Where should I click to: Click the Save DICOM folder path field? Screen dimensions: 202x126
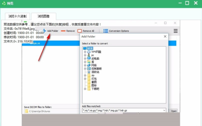point(52,111)
